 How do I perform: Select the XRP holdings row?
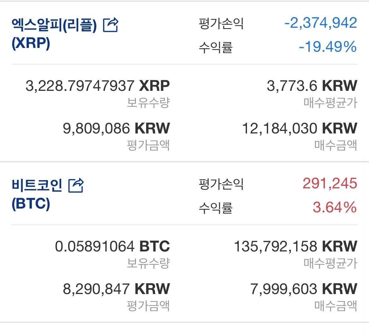click(x=98, y=91)
